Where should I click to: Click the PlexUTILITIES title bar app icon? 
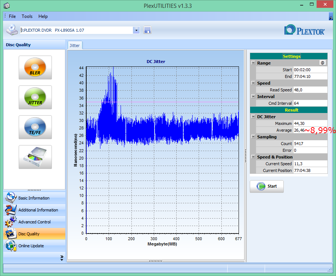pyautogui.click(x=7, y=5)
